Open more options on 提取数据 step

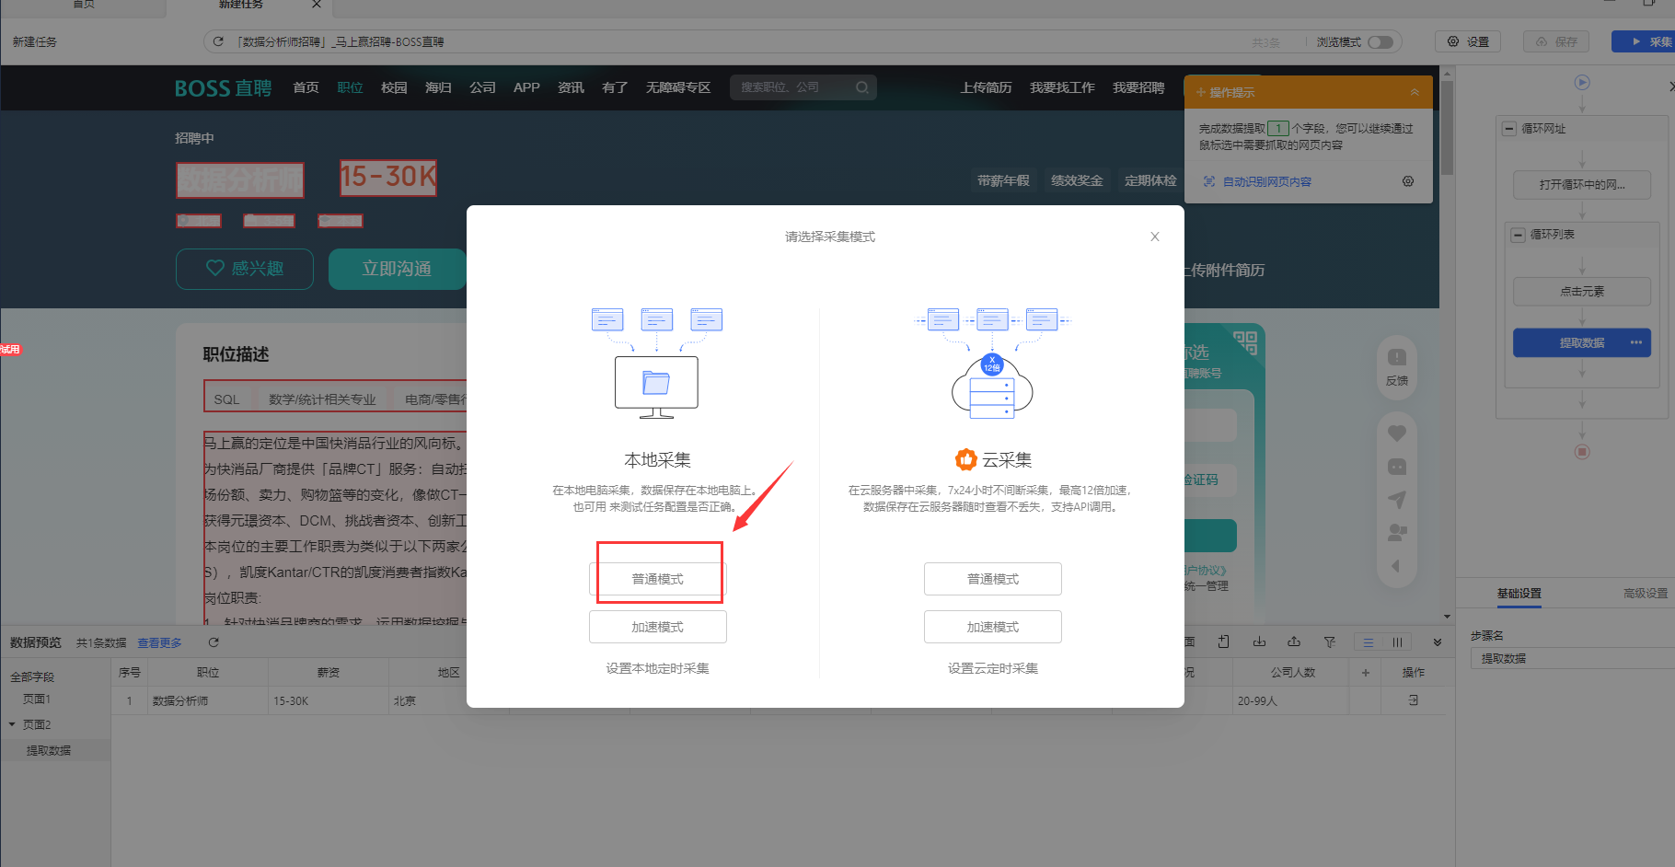pyautogui.click(x=1636, y=342)
